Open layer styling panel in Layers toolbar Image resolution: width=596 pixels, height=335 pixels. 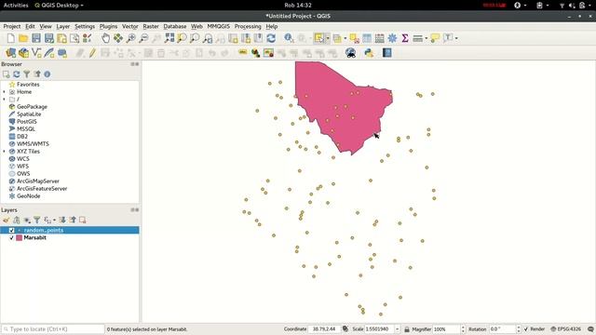[7, 220]
